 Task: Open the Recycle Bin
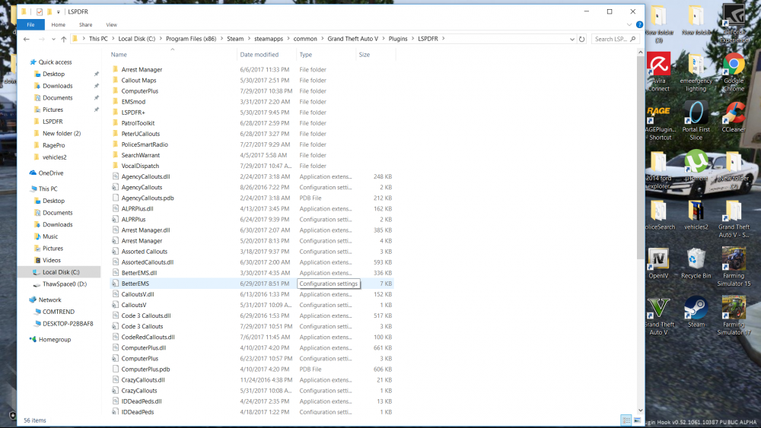[x=696, y=263]
